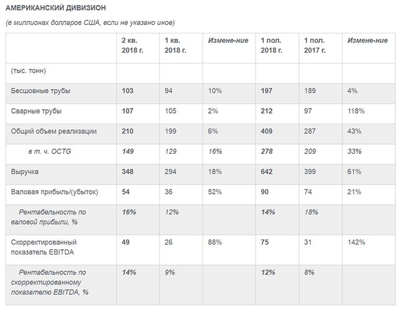This screenshot has height=316, width=404.
Task: Click the 142% EBITDA change cell
Action: point(357,242)
